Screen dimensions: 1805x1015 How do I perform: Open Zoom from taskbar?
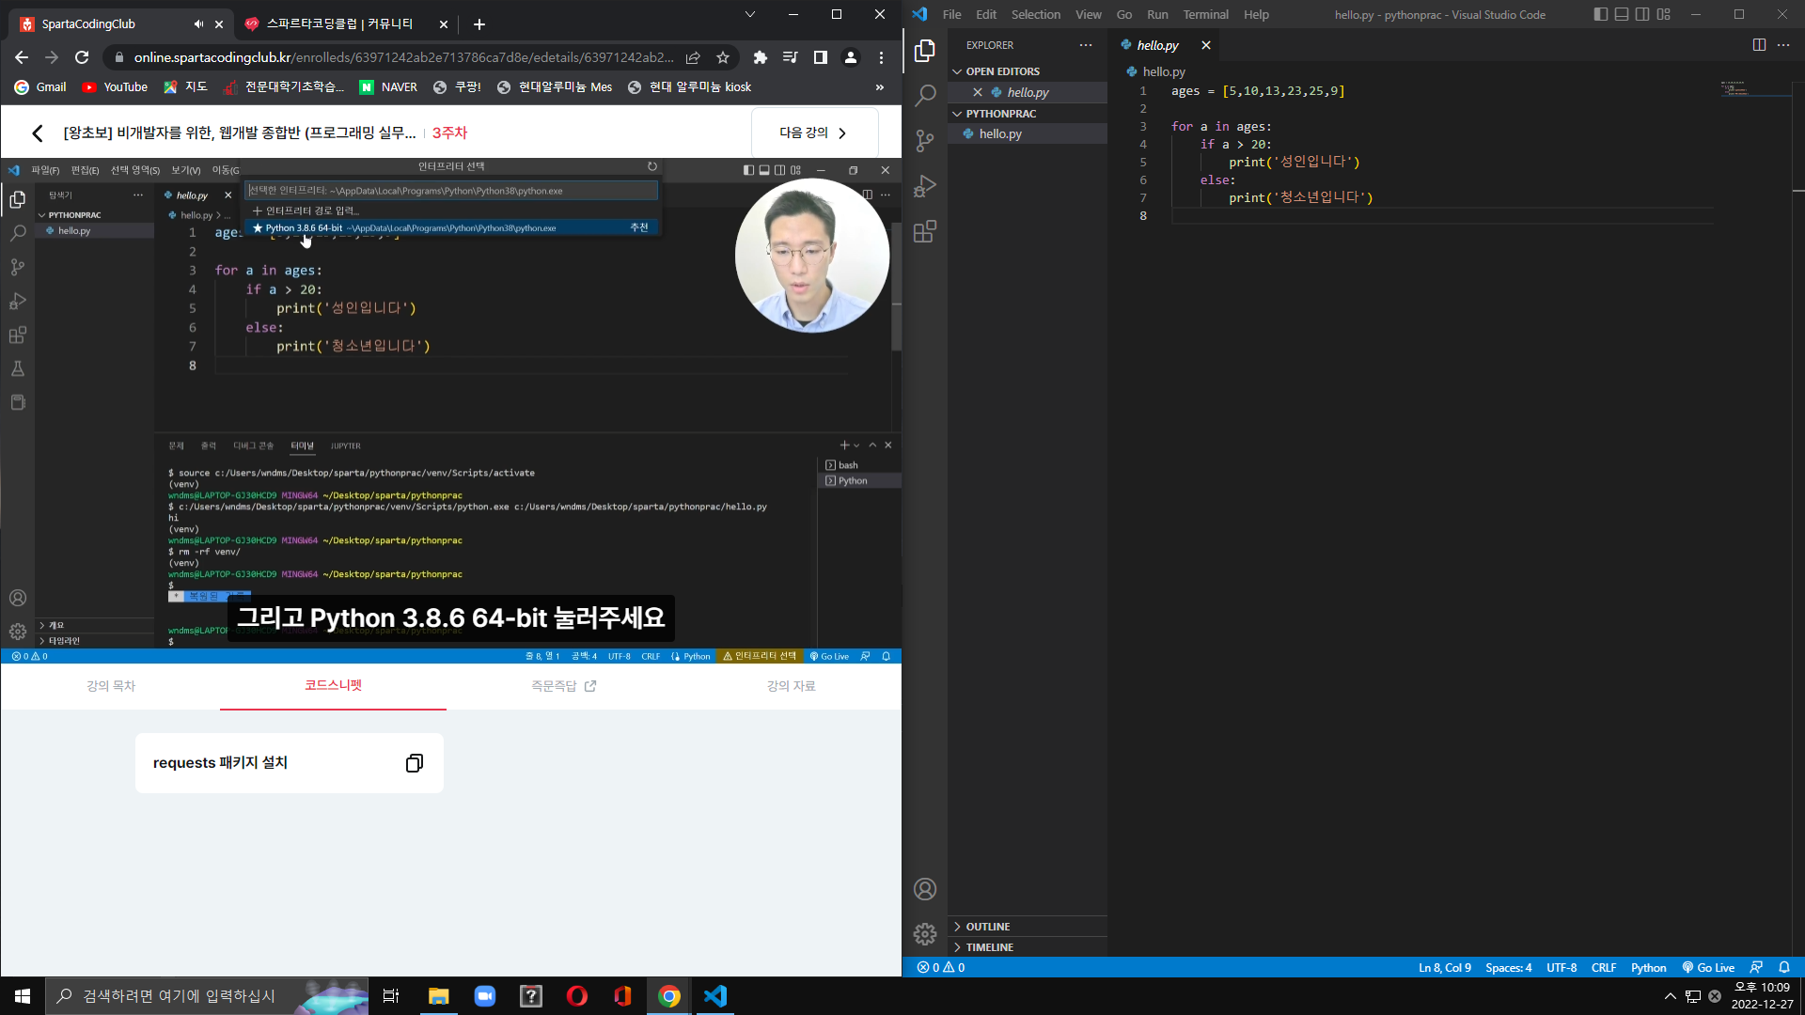[485, 996]
